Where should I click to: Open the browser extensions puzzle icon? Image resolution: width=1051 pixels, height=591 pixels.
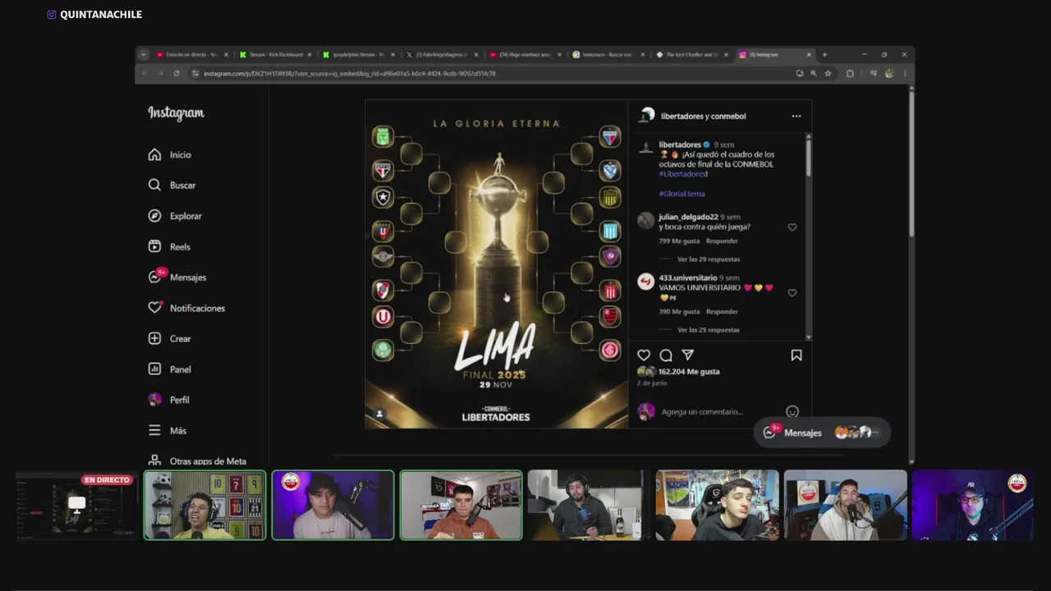pos(850,73)
